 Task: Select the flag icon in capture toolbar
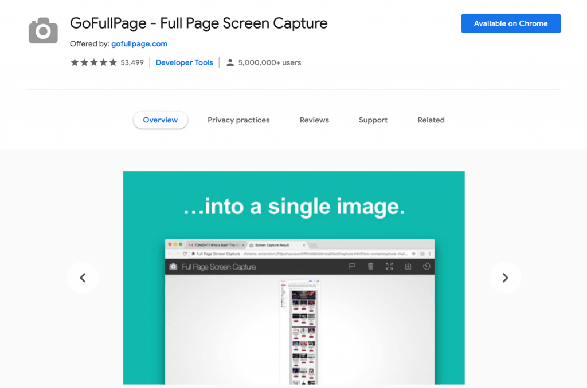click(352, 265)
